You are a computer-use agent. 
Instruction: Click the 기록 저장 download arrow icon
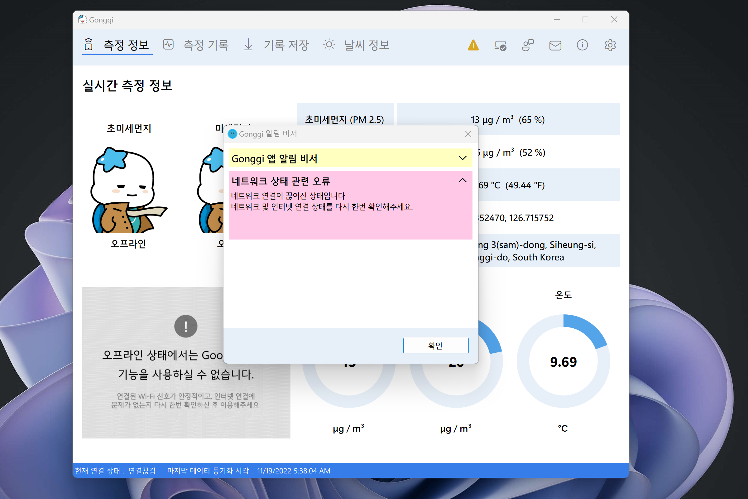(x=248, y=45)
